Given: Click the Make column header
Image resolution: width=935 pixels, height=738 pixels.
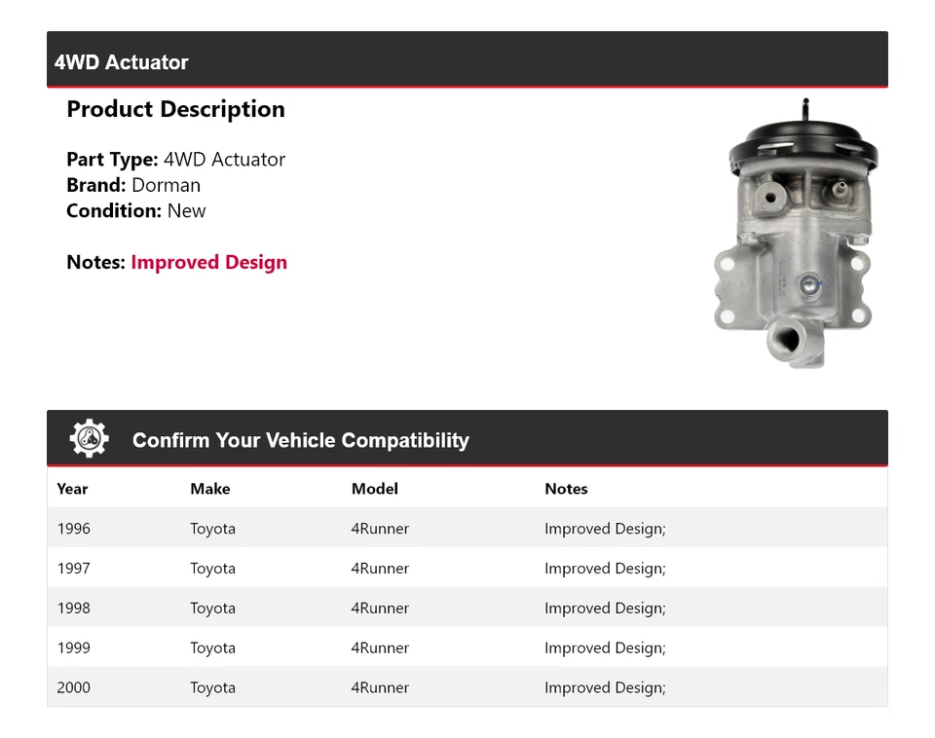Looking at the screenshot, I should 210,489.
